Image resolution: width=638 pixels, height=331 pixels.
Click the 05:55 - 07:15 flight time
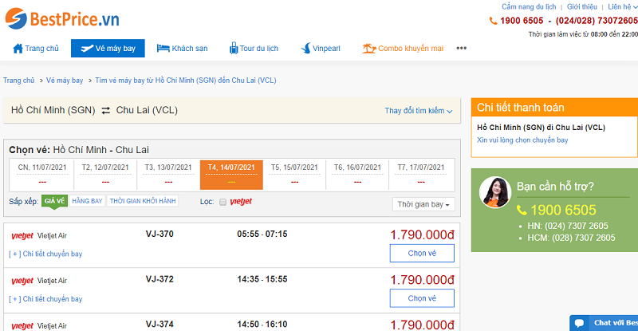click(262, 234)
